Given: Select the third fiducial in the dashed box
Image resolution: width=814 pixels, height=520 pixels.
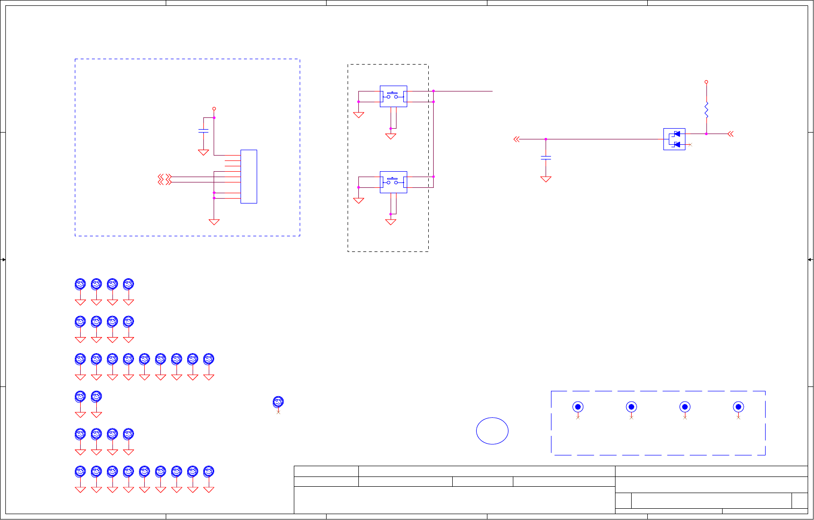Looking at the screenshot, I should point(685,407).
